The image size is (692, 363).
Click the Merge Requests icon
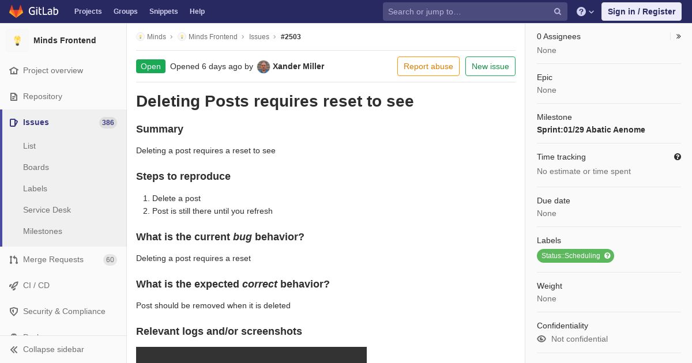14,260
